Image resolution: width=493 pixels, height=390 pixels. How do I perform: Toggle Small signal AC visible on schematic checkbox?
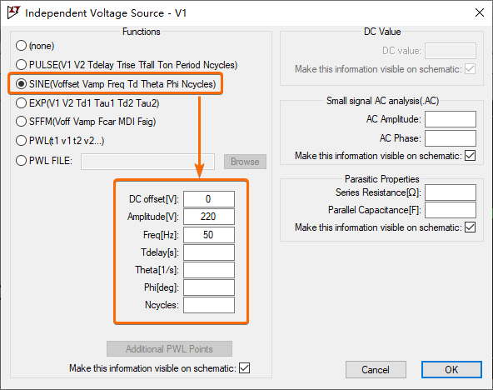click(470, 155)
